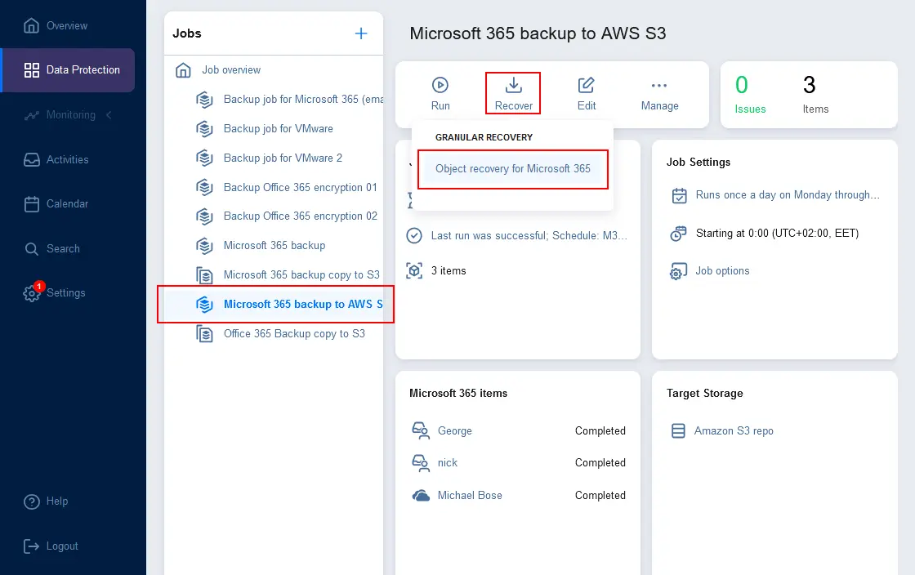Choose Object recovery for Microsoft 365
The image size is (915, 575).
point(513,168)
